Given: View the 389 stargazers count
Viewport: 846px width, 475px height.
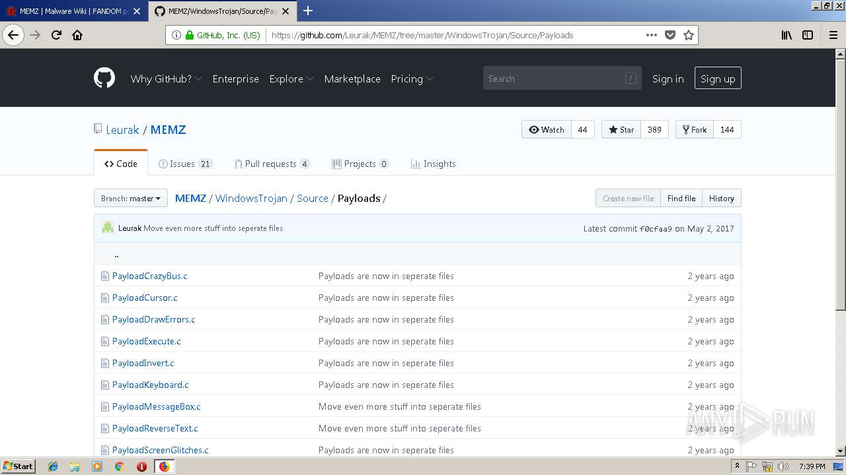Looking at the screenshot, I should click(654, 129).
